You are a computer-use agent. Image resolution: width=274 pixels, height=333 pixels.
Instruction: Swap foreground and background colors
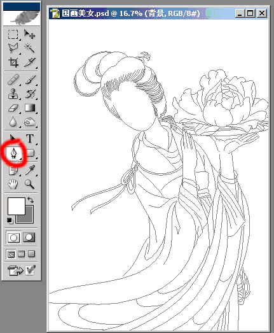pos(31,200)
